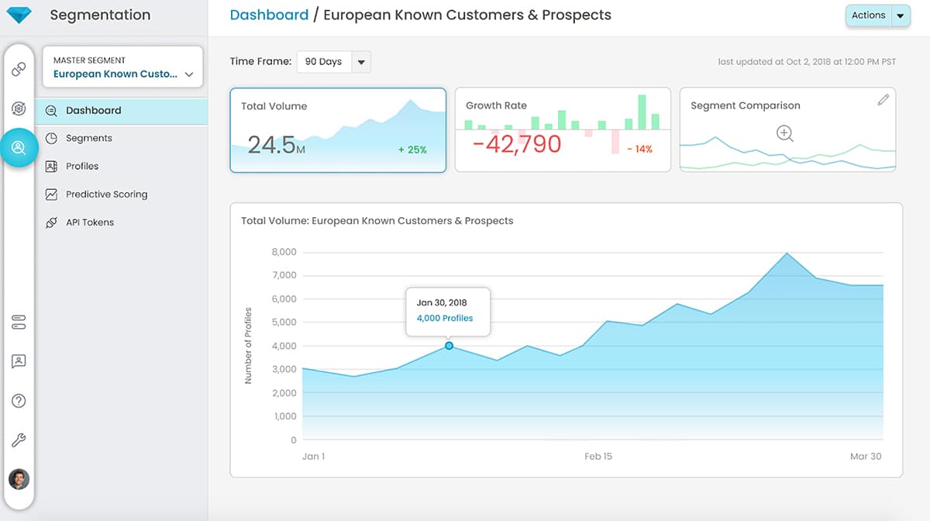Open API Tokens menu item
The width and height of the screenshot is (930, 521).
pyautogui.click(x=89, y=222)
